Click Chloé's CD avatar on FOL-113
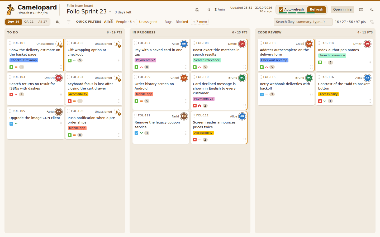Screen dimensions: 380x237 (309, 44)
